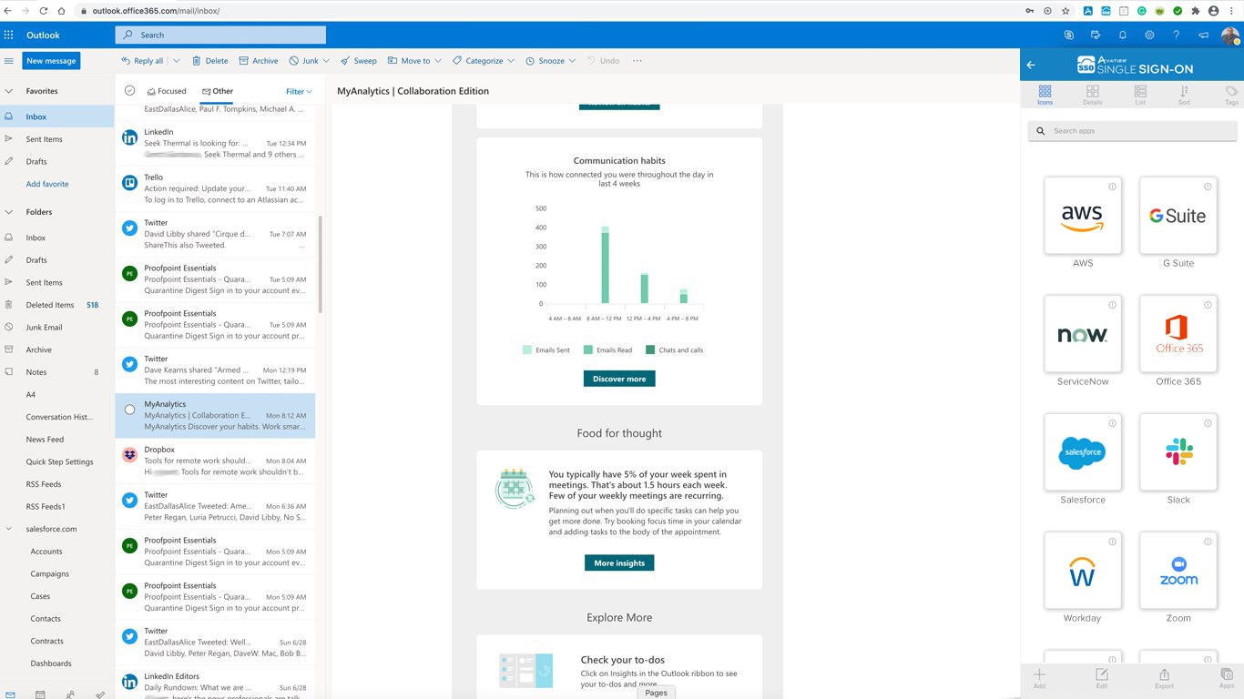Expand the Snooze dropdown

(572, 61)
